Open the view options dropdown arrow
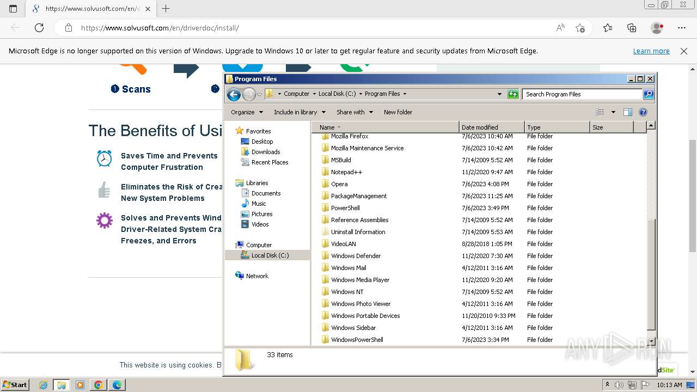Screen dimensions: 697x392 tap(613, 112)
